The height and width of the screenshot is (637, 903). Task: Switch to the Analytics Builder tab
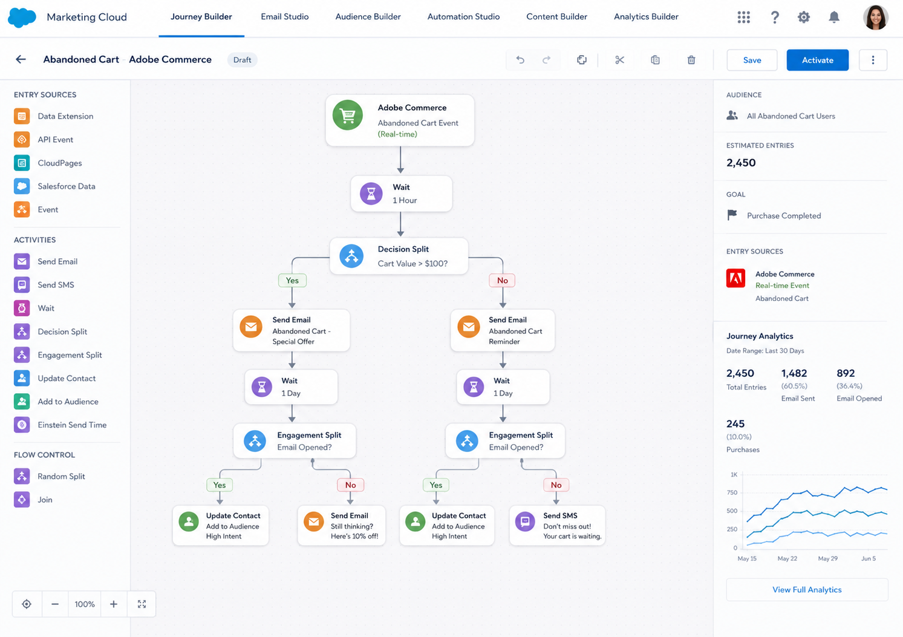[x=646, y=17]
